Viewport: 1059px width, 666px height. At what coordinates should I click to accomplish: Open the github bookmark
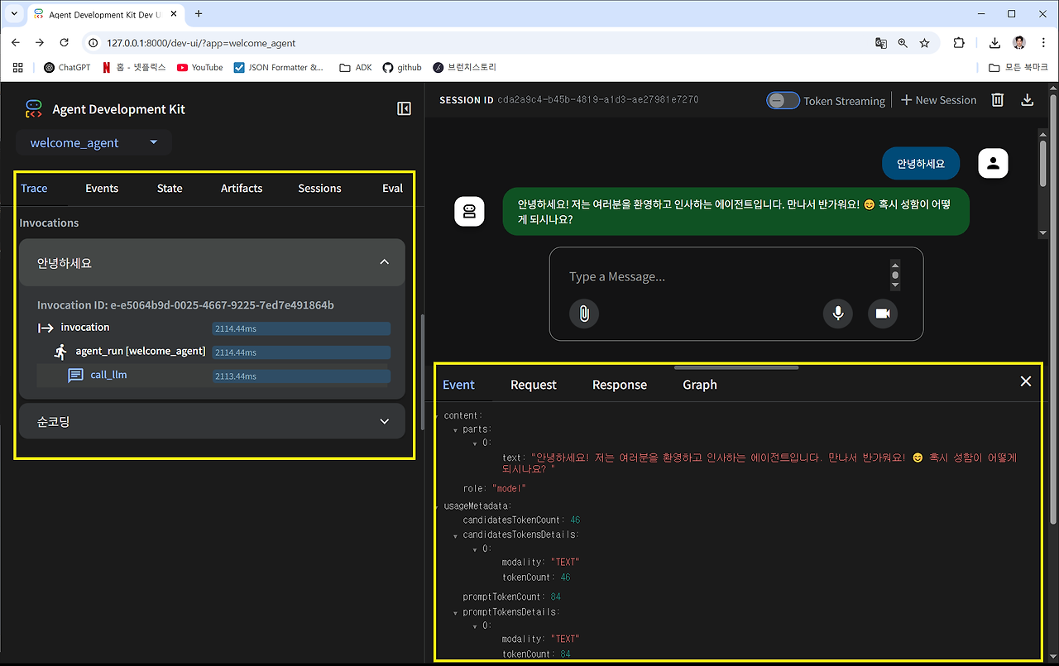coord(402,68)
